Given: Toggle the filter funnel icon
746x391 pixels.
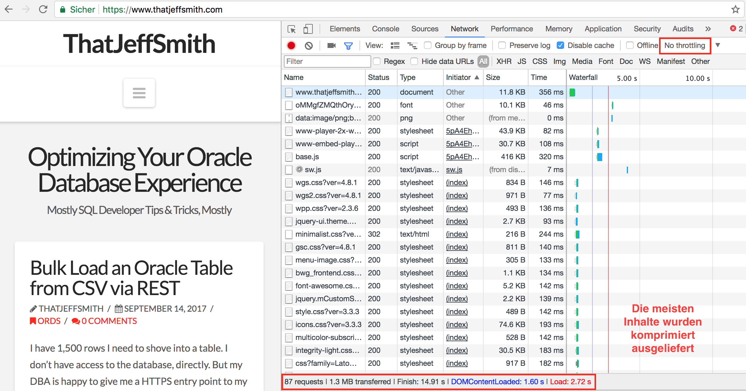Looking at the screenshot, I should point(348,46).
